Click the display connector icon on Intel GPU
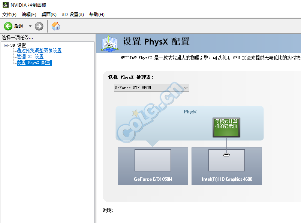The height and width of the screenshot is (223, 301). (x=226, y=155)
